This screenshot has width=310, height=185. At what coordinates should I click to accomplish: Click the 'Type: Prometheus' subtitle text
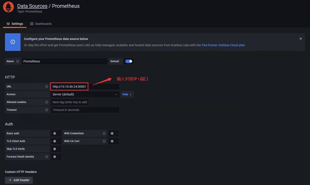pyautogui.click(x=30, y=11)
